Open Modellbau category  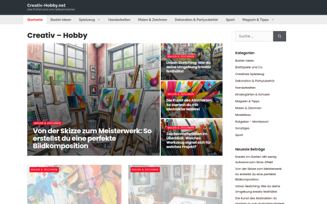pyautogui.click(x=243, y=115)
